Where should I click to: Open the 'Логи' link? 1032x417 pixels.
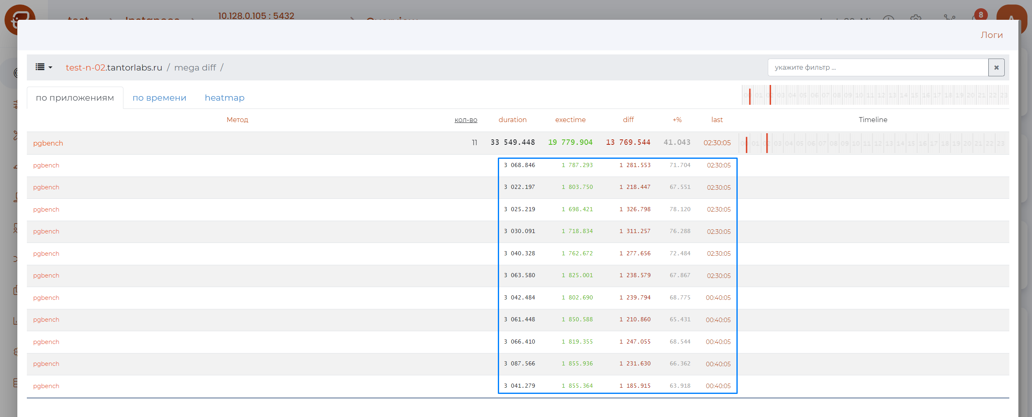(x=991, y=35)
